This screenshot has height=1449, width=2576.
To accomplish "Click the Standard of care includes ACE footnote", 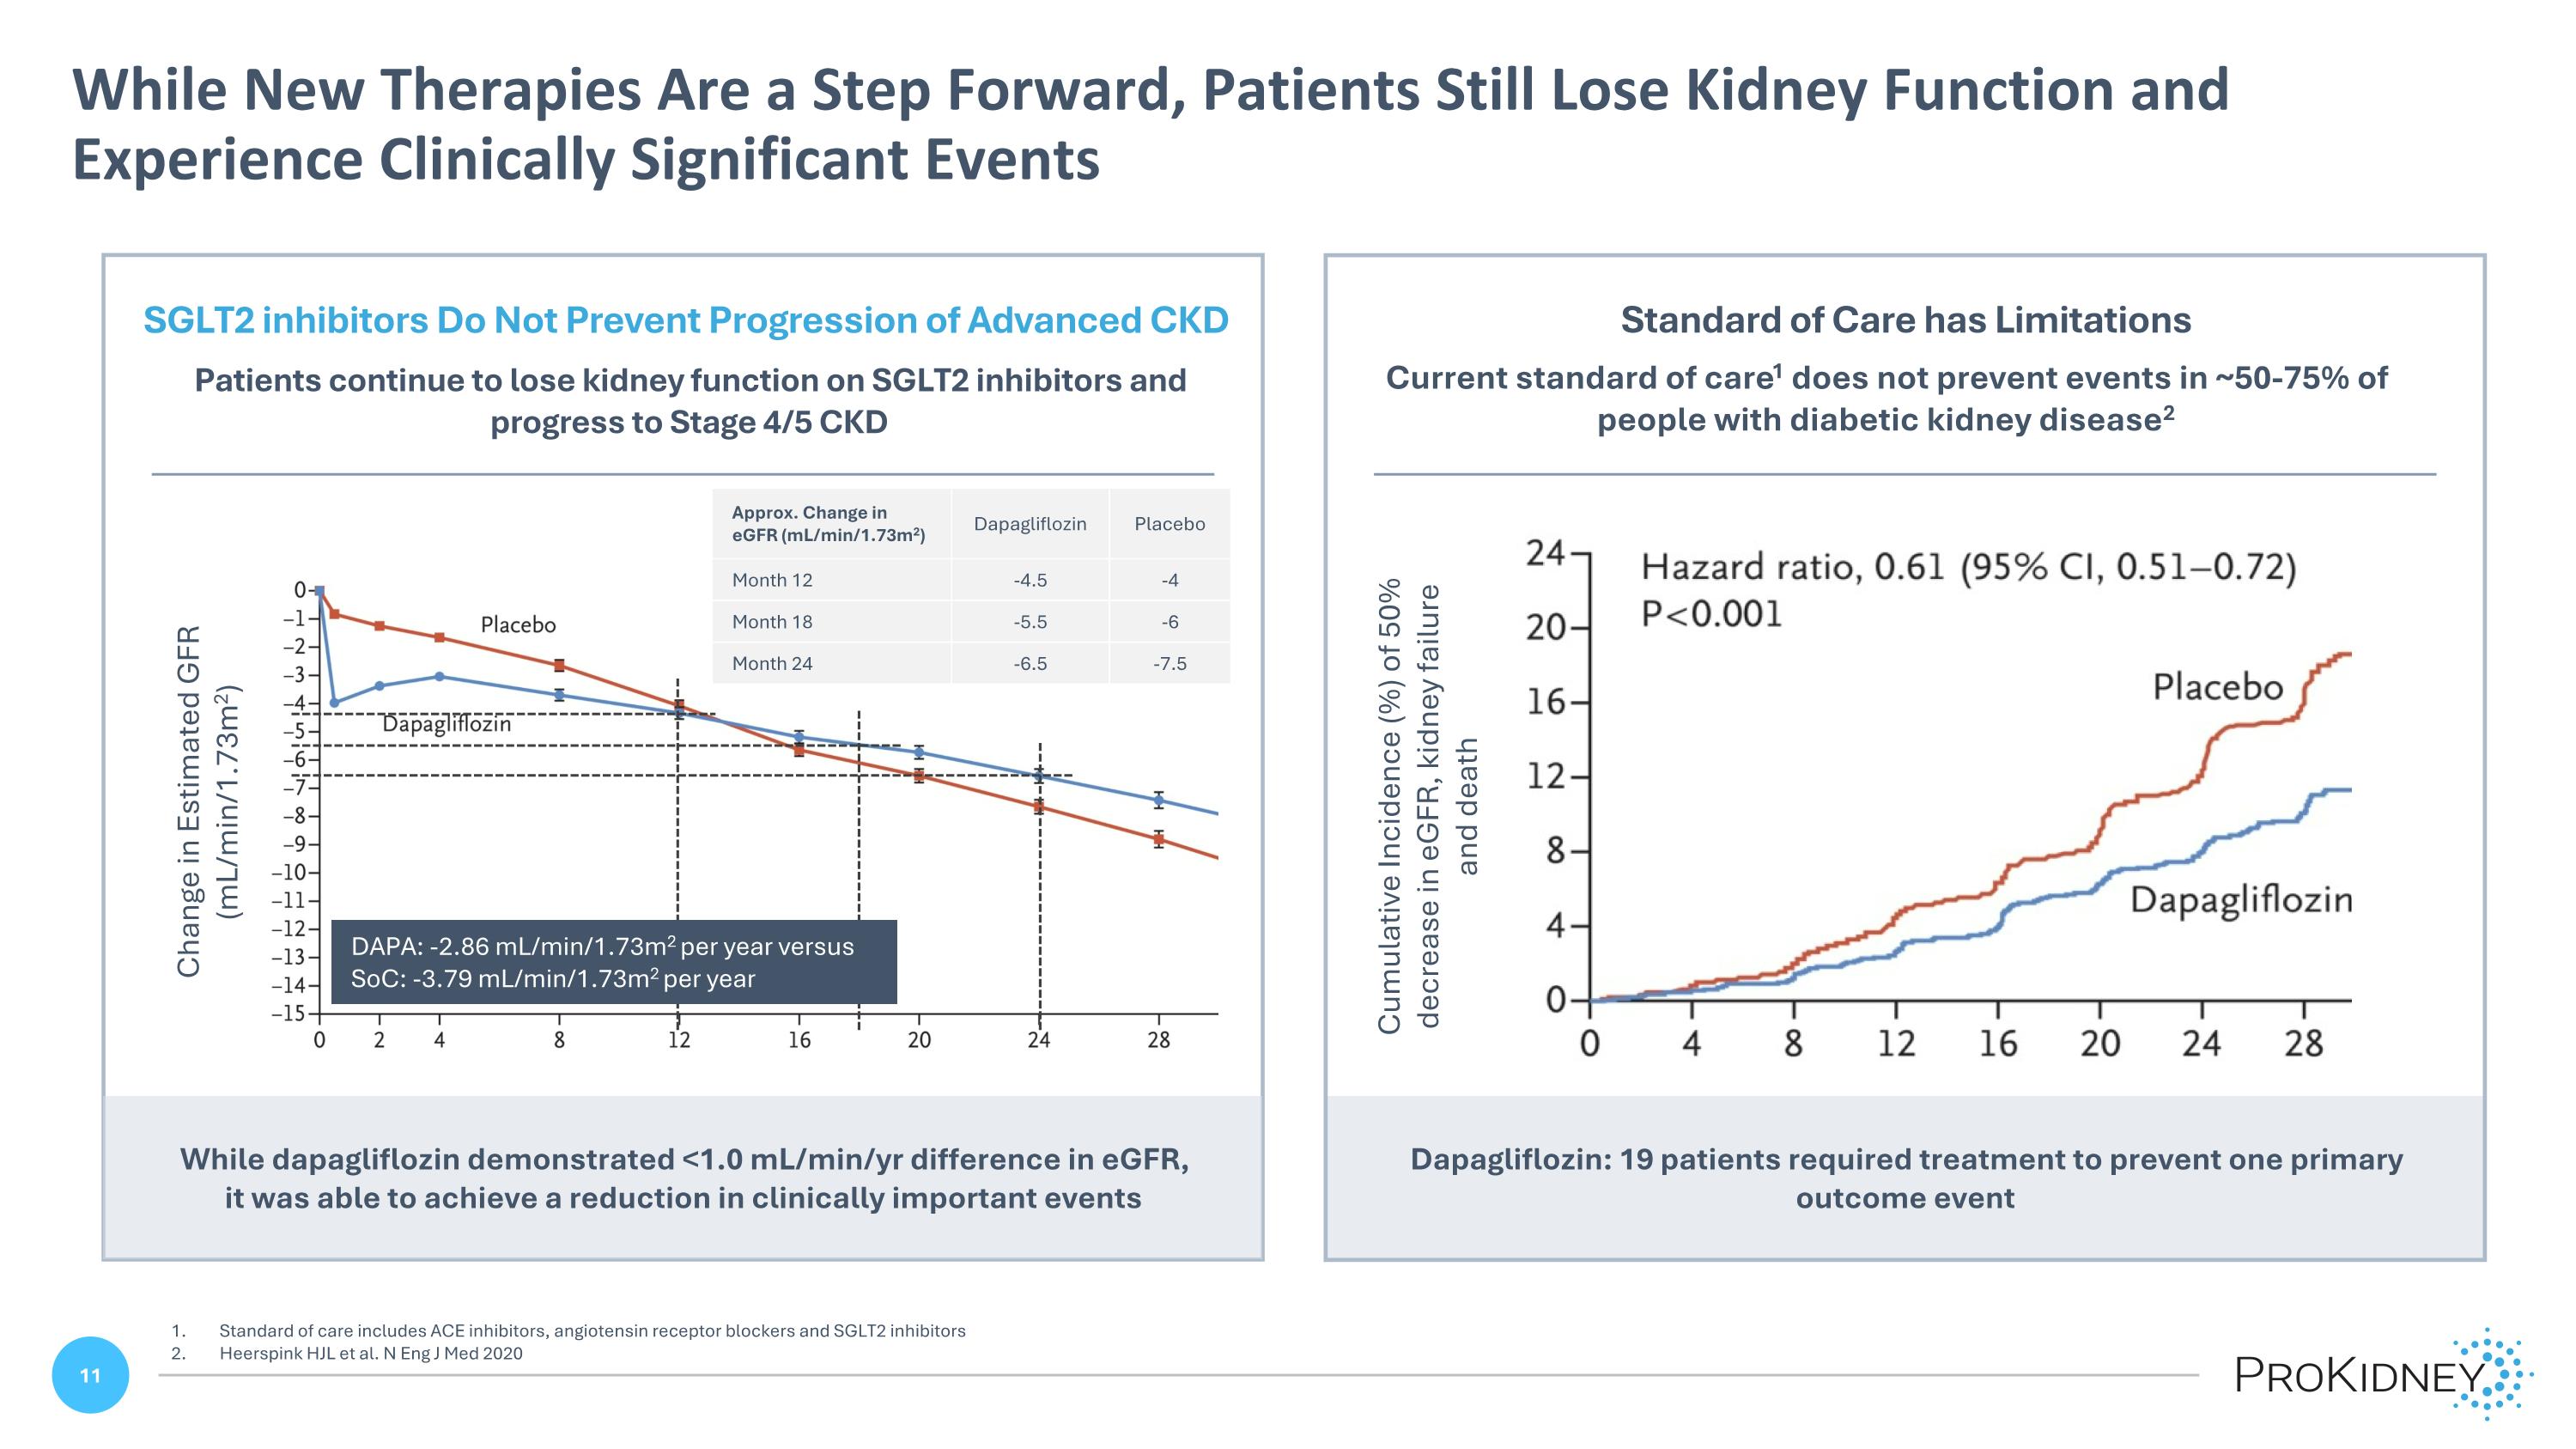I will pos(592,1331).
